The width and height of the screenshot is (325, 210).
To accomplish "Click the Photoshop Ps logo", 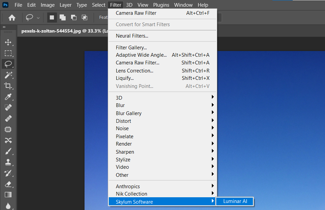I will pos(5,5).
